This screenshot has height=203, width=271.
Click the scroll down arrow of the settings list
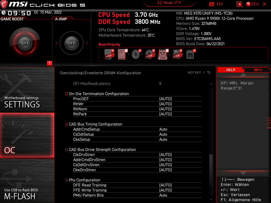click(x=211, y=200)
